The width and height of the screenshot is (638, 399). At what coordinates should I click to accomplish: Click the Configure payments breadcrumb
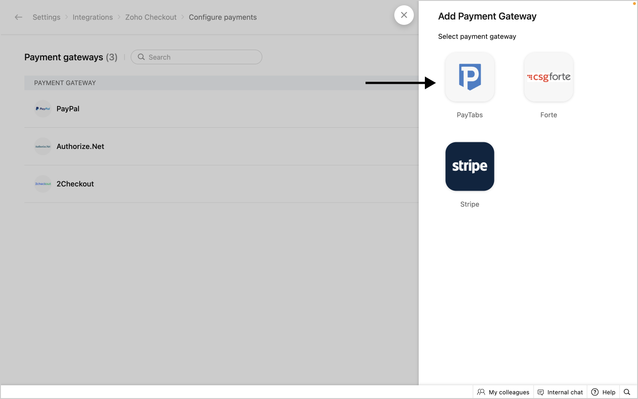pyautogui.click(x=223, y=17)
